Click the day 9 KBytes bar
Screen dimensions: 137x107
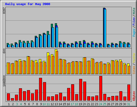(x=41, y=89)
